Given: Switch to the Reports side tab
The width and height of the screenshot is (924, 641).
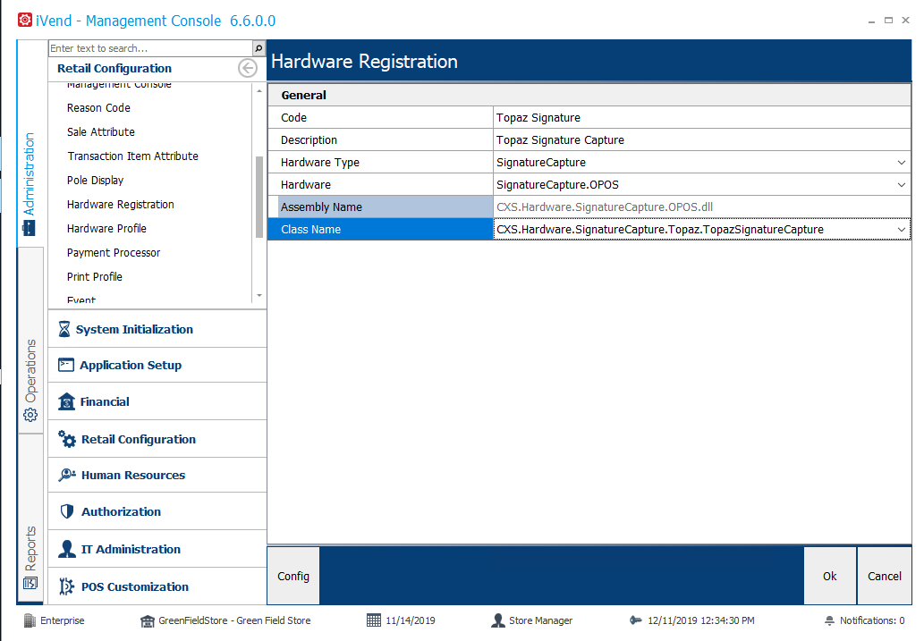Looking at the screenshot, I should coord(30,518).
